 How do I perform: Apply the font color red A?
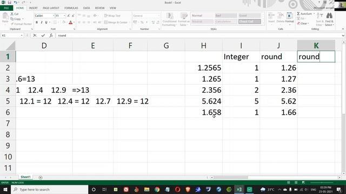click(x=71, y=22)
